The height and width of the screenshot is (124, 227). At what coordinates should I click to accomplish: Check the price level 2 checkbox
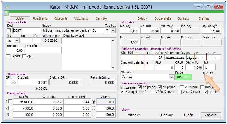point(11,108)
